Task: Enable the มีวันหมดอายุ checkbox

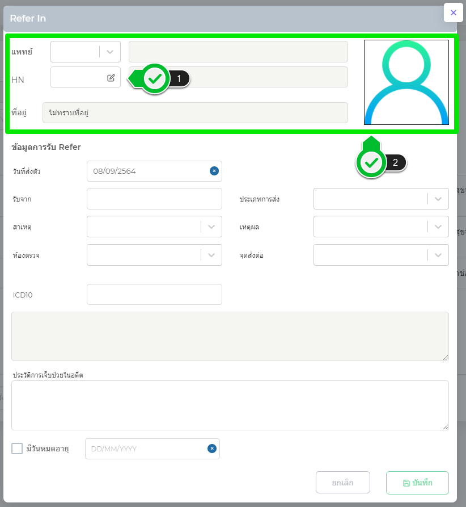Action: point(17,449)
